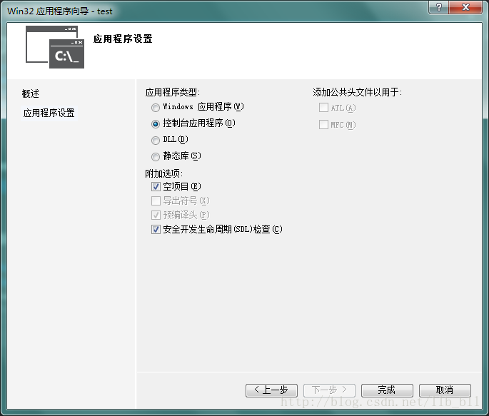The height and width of the screenshot is (416, 489).
Task: Open the 应用程序设置 page in sidebar
Action: click(x=49, y=113)
